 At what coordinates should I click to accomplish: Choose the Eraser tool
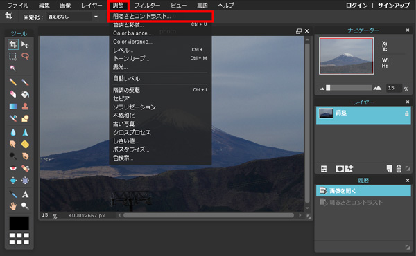12,94
